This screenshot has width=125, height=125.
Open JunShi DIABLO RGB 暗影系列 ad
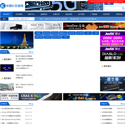(112, 54)
